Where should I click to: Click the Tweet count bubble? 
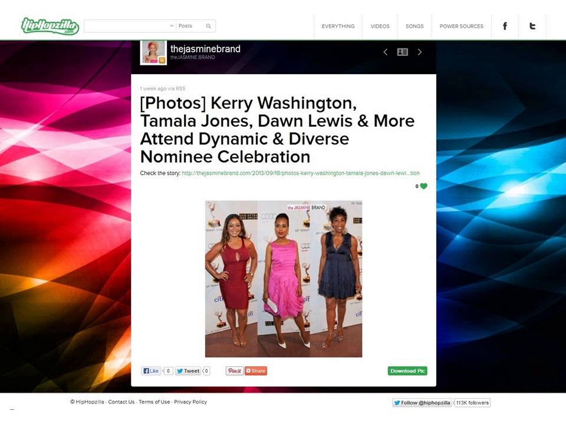click(x=206, y=370)
